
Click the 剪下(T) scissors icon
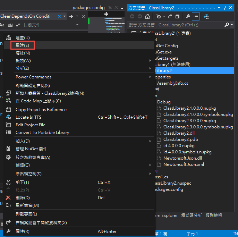[8, 182]
